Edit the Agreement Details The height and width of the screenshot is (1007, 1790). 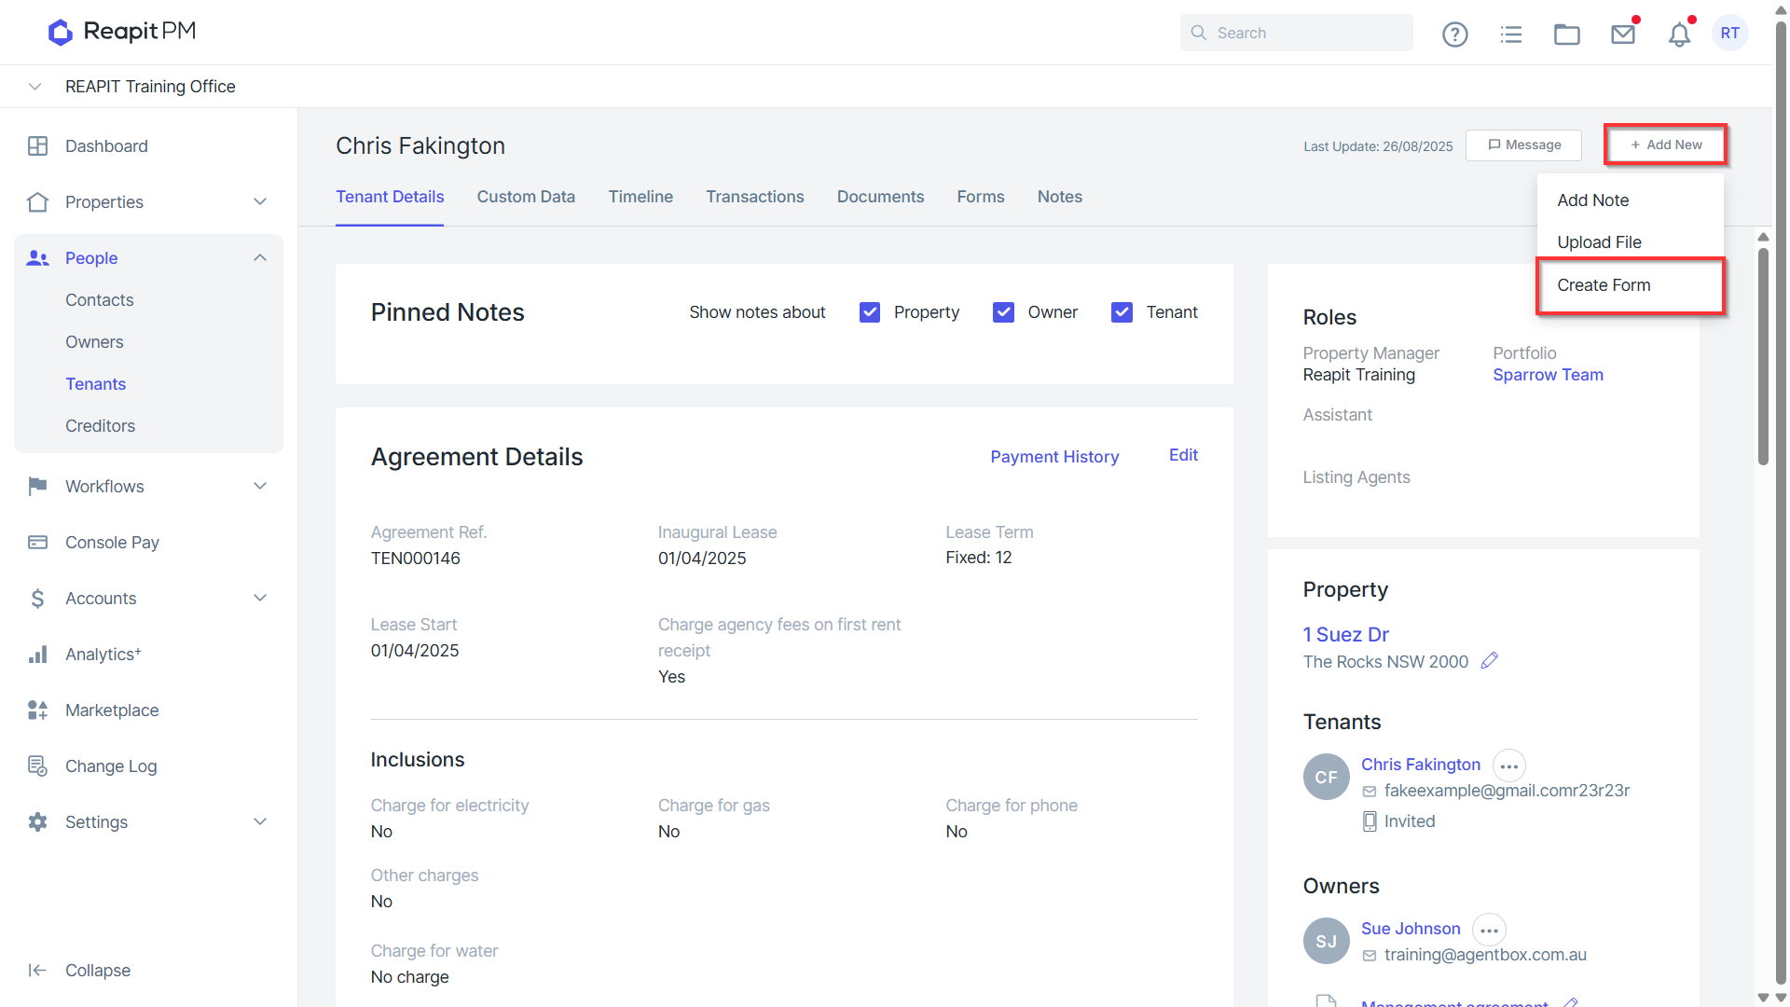point(1184,455)
